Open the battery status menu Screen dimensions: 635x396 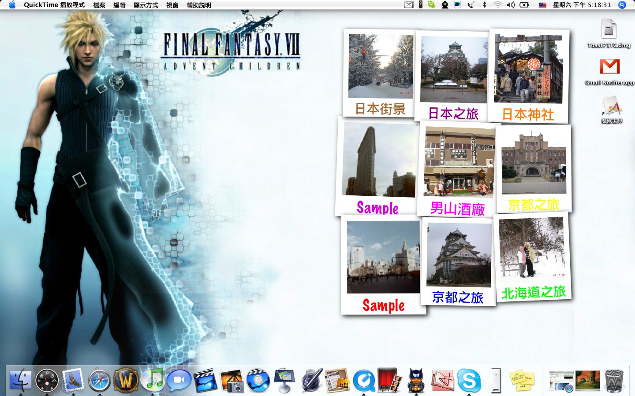coord(524,5)
